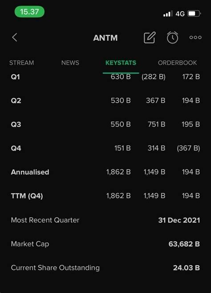This screenshot has height=293, width=211.
Task: Select the Current Share Outstanding row
Action: point(105,268)
